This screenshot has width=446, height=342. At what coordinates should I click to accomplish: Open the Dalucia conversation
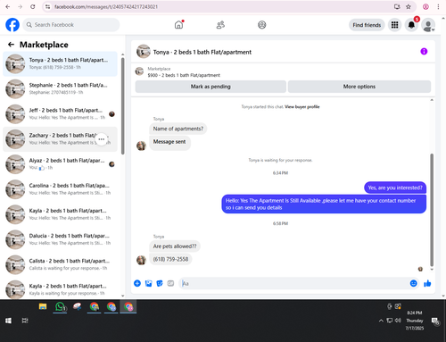pyautogui.click(x=60, y=239)
